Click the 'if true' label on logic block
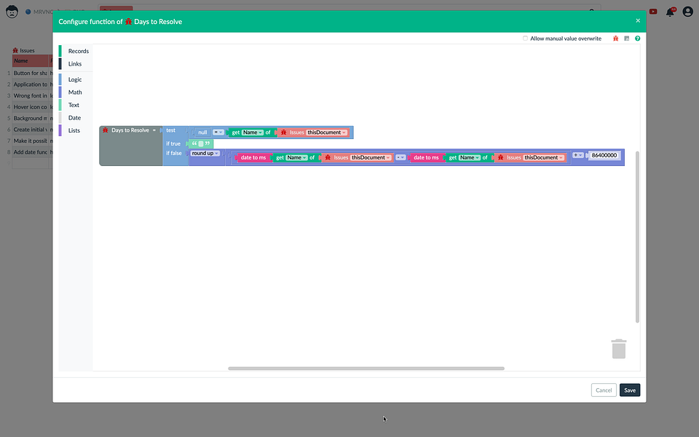Viewport: 699px width, 437px height. pyautogui.click(x=173, y=143)
